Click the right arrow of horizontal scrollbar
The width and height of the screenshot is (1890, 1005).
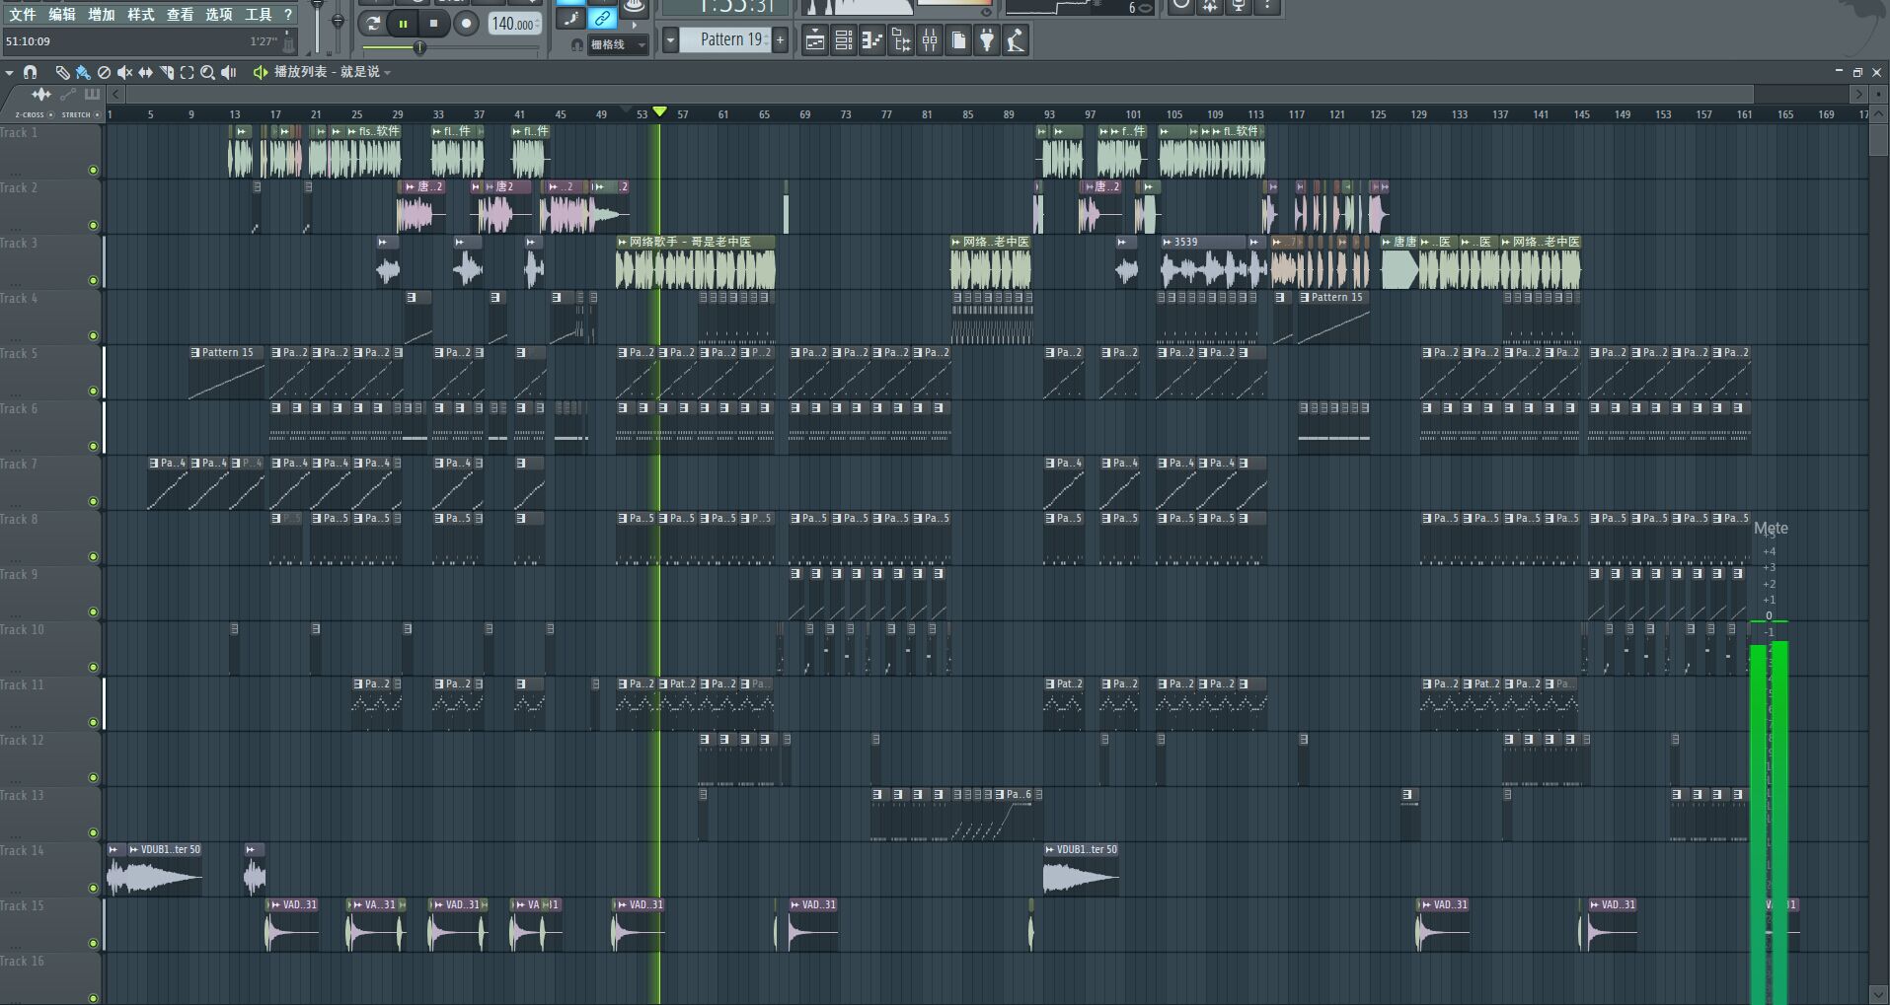[1859, 94]
